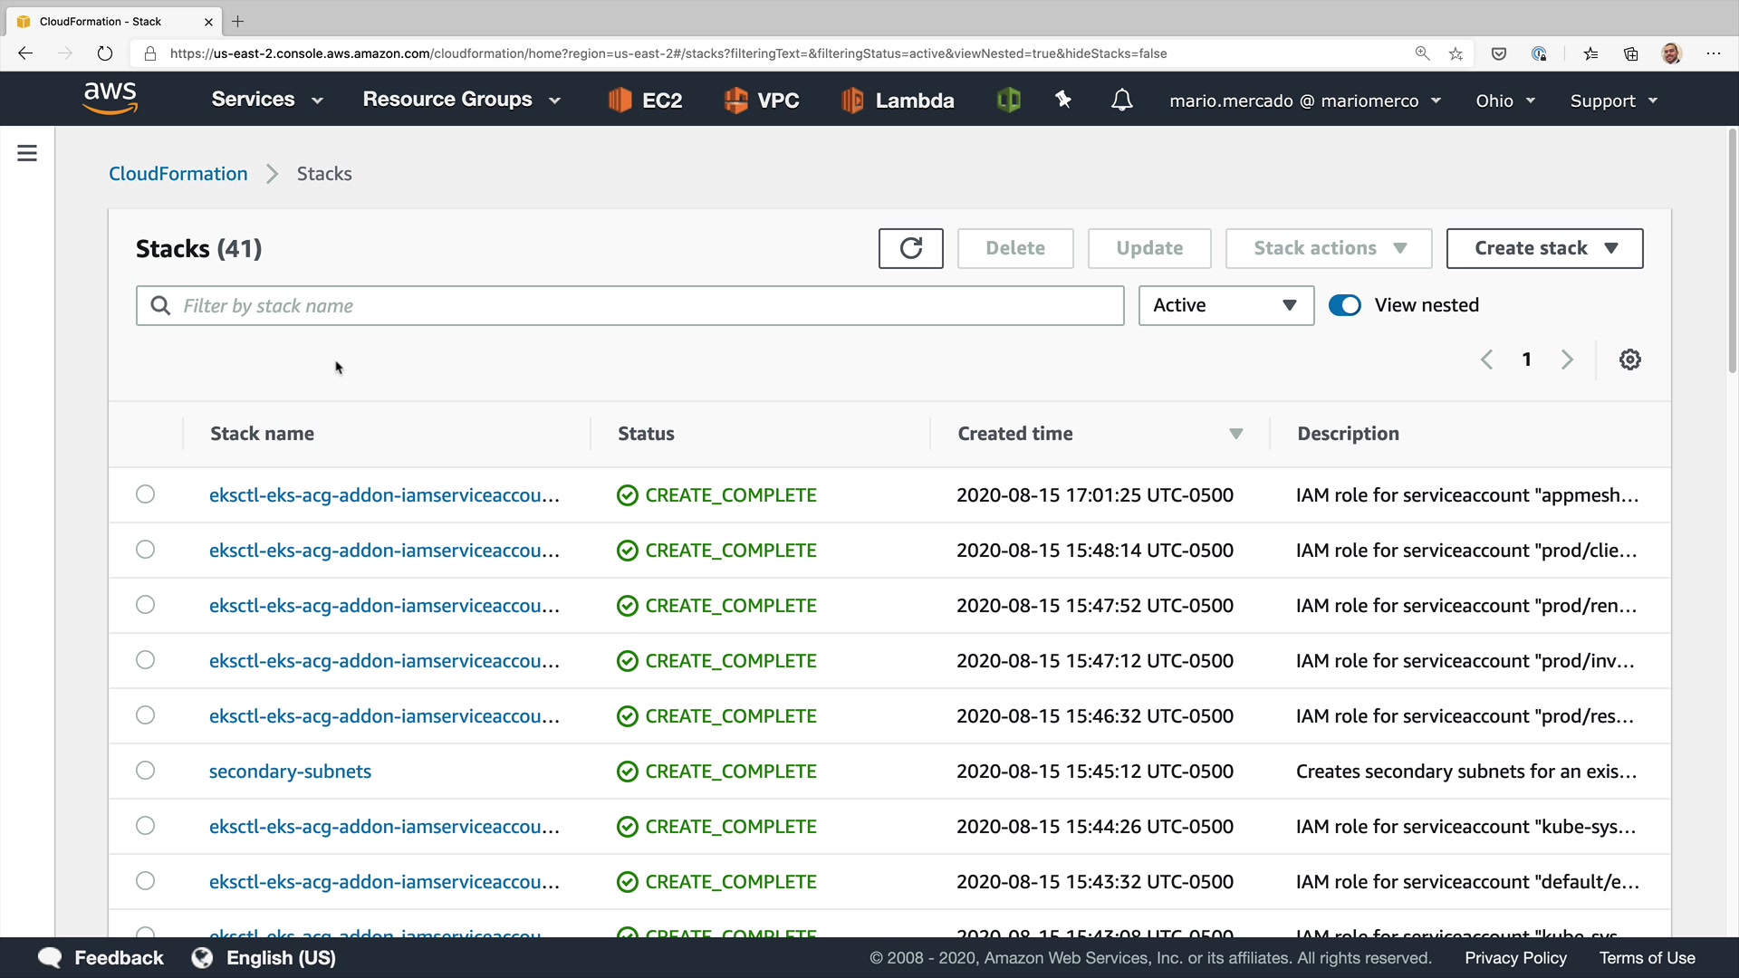Open the Services menu
Viewport: 1739px width, 978px height.
point(266,100)
